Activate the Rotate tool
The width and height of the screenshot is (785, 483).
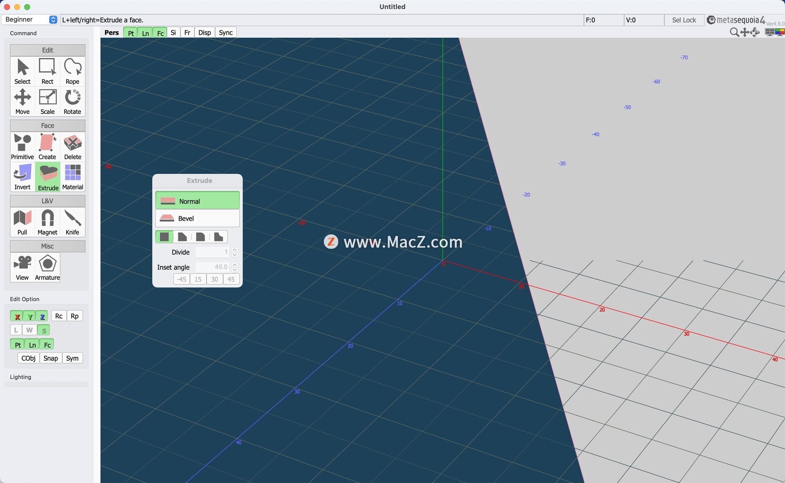coord(72,101)
